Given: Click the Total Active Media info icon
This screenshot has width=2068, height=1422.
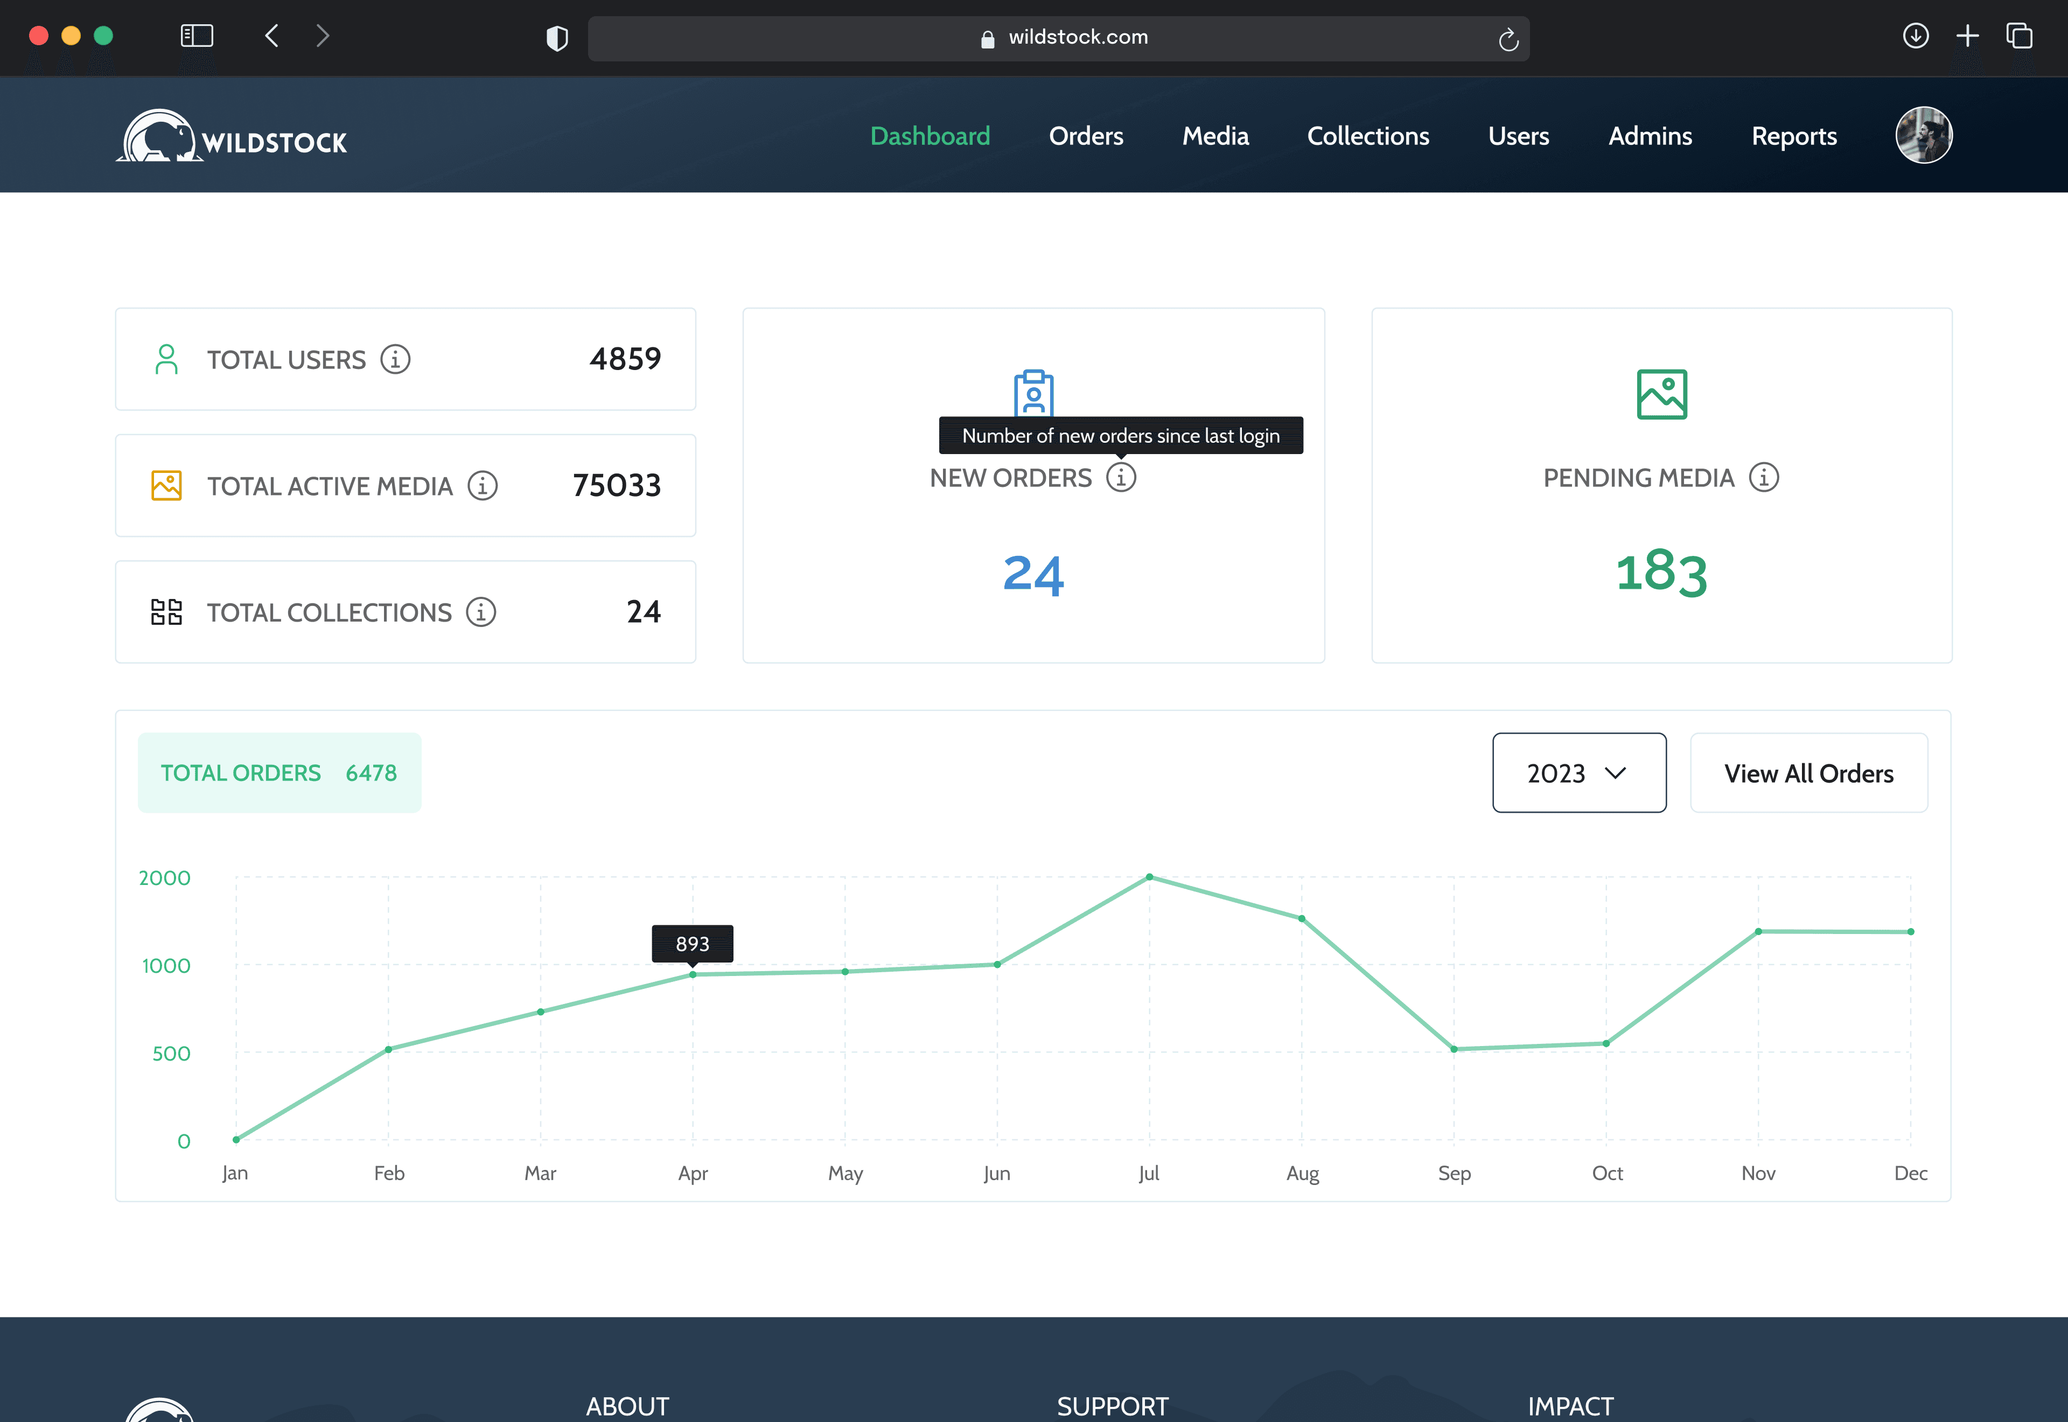Looking at the screenshot, I should 483,486.
